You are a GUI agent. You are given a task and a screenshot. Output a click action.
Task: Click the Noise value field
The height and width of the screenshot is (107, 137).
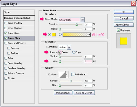click(88, 29)
